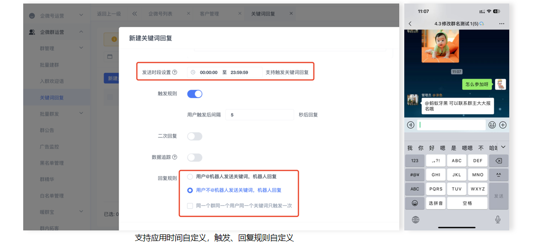Screen dimensions: 534x243
Task: Open 入群欢迎语 in the sidebar
Action: [52, 81]
